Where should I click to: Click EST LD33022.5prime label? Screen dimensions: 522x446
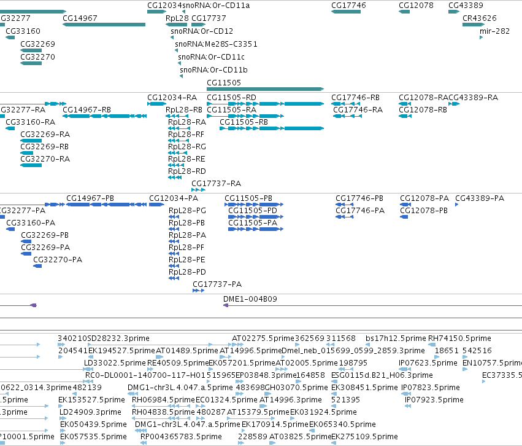click(115, 363)
